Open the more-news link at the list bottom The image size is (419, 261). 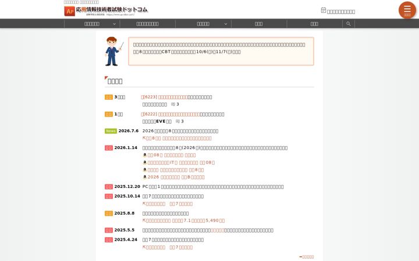(307, 257)
